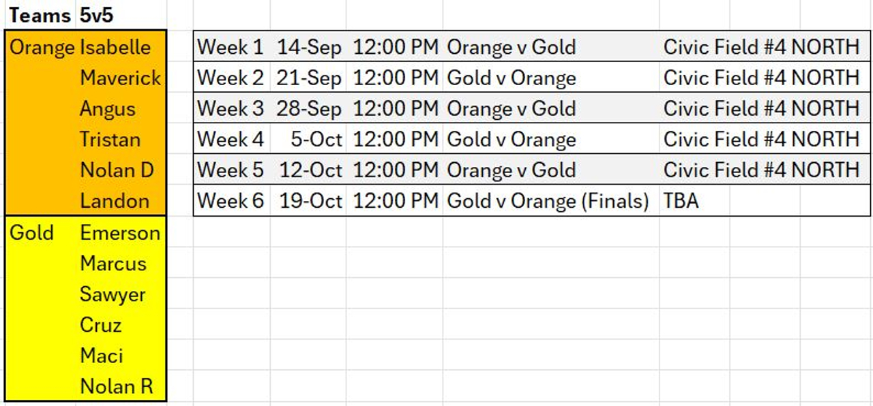The image size is (873, 406).
Task: Select the 'Teams' header cell
Action: point(40,15)
